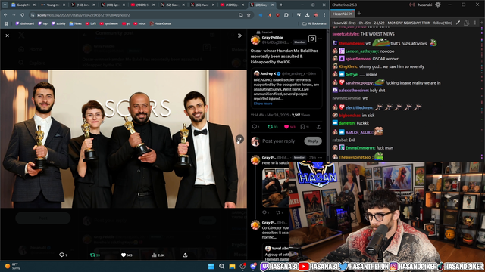
Task: Open Grok icon on the tweet header
Action: coord(311,39)
